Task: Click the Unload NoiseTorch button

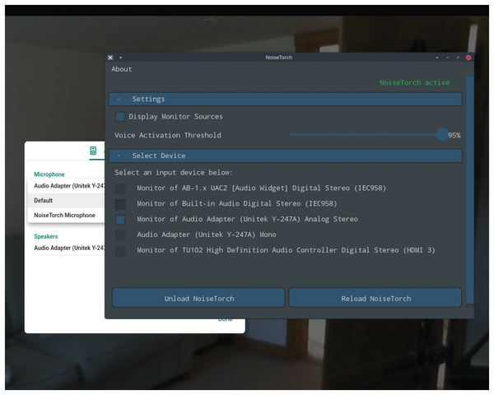Action: pyautogui.click(x=198, y=297)
